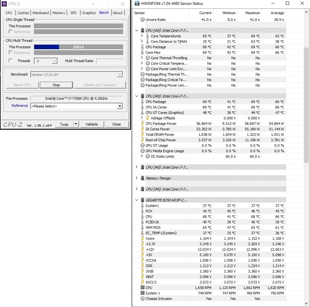
Task: Click the chip icon of Memory Timings group
Action: click(x=142, y=178)
